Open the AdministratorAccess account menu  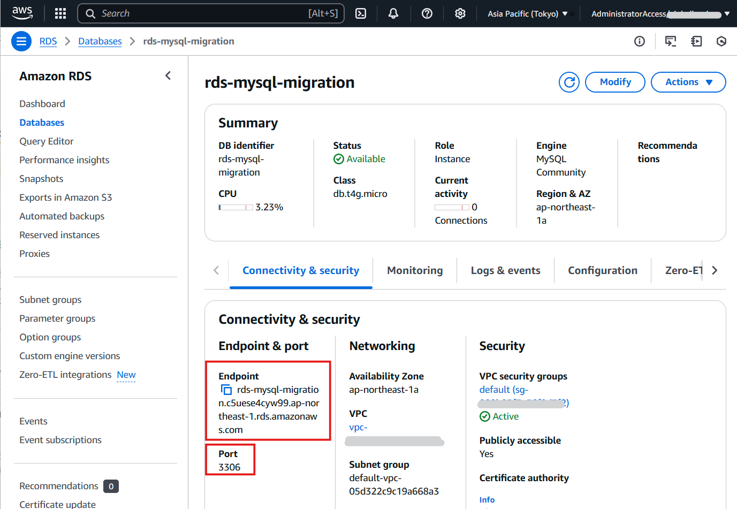coord(660,13)
